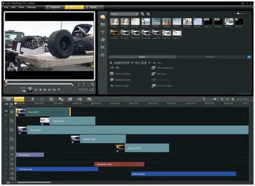Click Rotate Left icon in options panel
This screenshot has height=186, width=255.
coord(112,68)
